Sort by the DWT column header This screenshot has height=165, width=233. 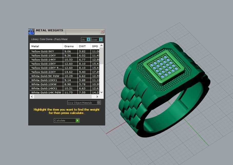[x=84, y=46]
